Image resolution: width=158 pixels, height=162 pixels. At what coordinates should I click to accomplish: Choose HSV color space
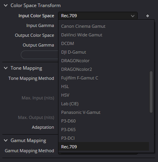pos(104,95)
